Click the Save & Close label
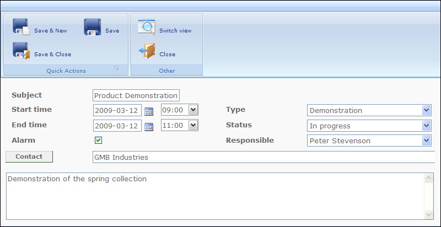The image size is (441, 227). (x=52, y=54)
